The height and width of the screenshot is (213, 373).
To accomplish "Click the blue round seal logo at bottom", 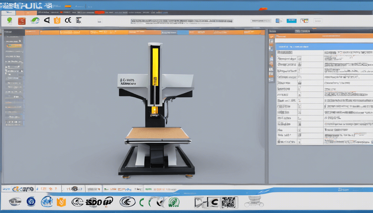I will [31, 201].
